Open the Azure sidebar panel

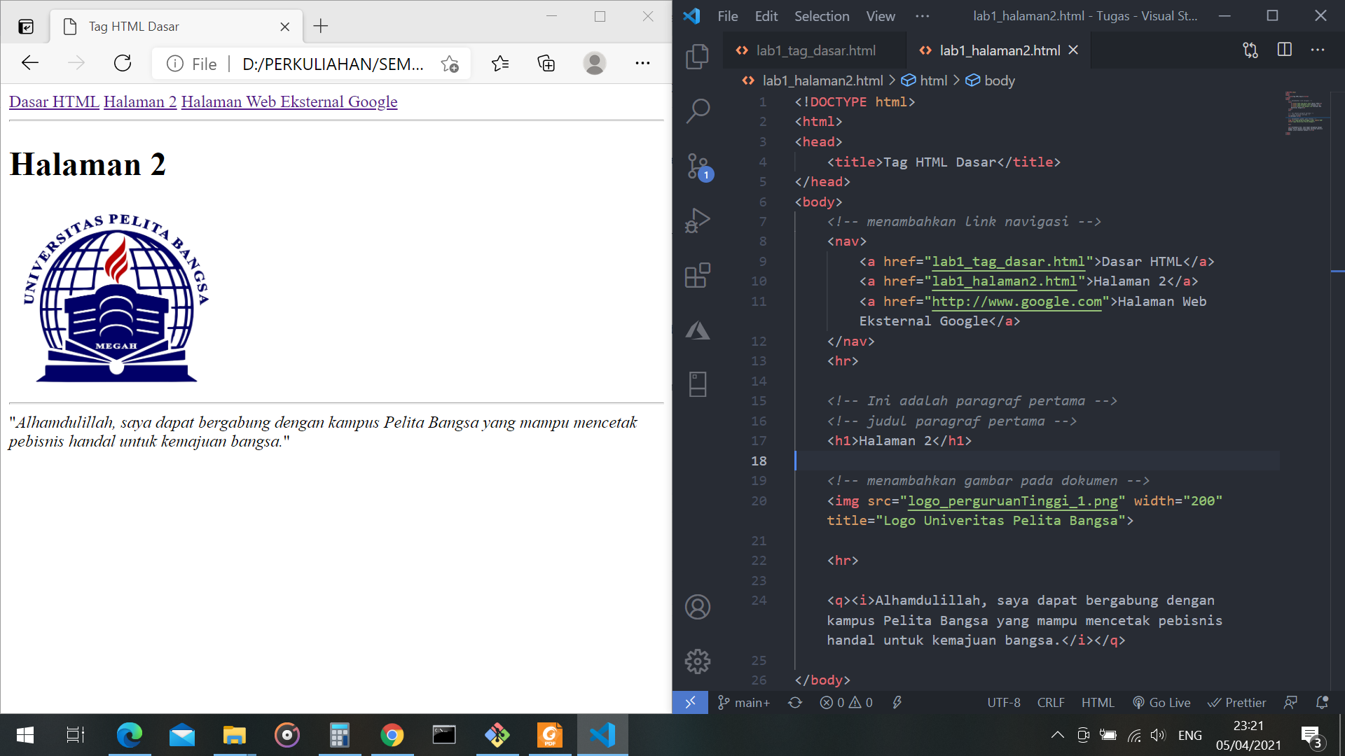698,330
